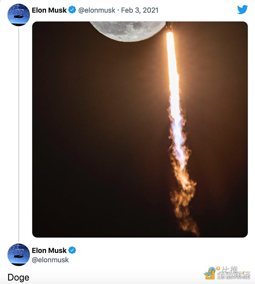Click the verified badge above the Doge tweet

click(72, 250)
